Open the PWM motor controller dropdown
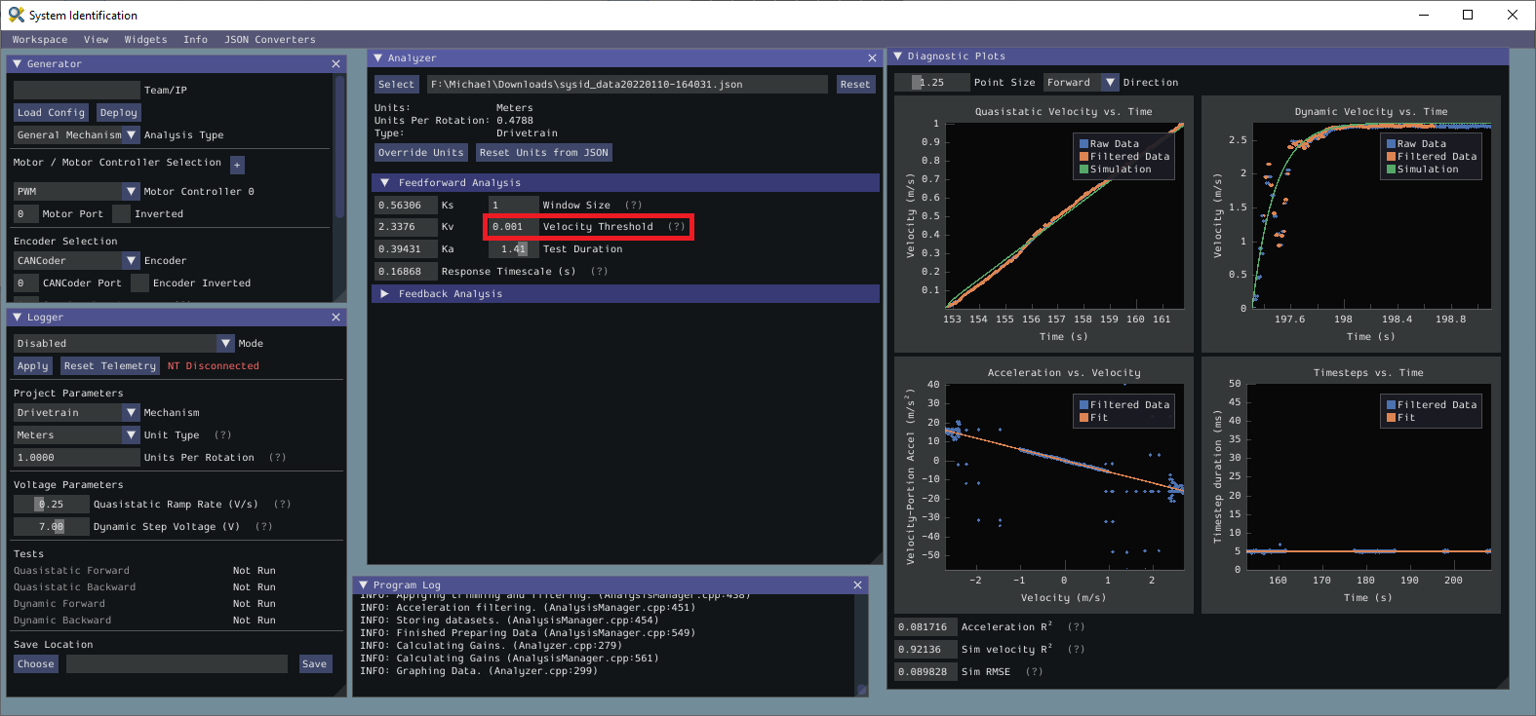Image resolution: width=1536 pixels, height=716 pixels. point(77,192)
